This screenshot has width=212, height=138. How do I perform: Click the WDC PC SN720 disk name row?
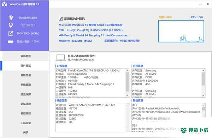coord(86,105)
